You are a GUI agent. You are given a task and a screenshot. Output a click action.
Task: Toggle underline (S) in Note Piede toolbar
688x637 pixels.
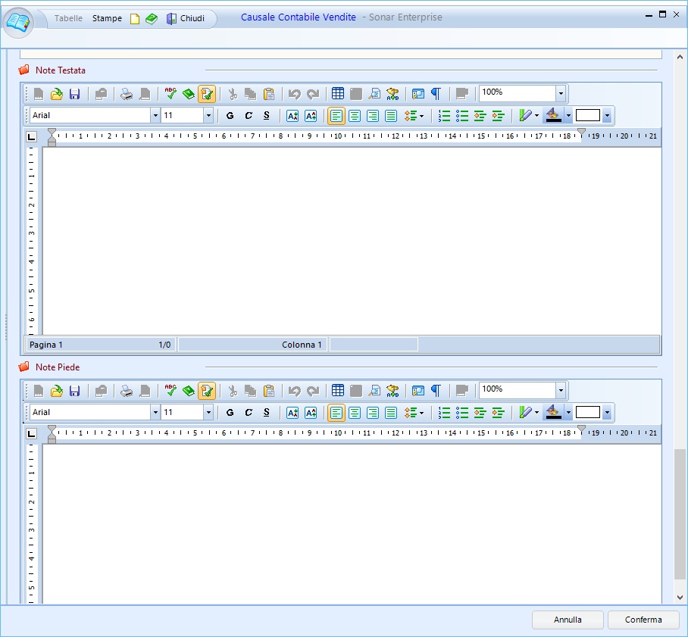[x=267, y=413]
